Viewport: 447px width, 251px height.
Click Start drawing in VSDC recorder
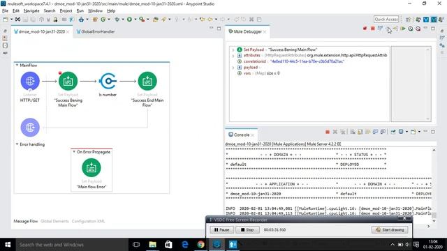click(390, 229)
